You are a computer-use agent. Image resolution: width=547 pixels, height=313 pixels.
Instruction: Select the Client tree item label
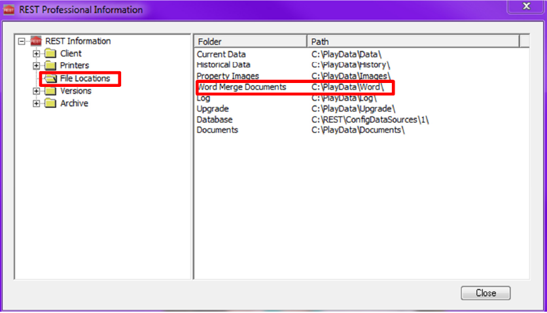(71, 54)
